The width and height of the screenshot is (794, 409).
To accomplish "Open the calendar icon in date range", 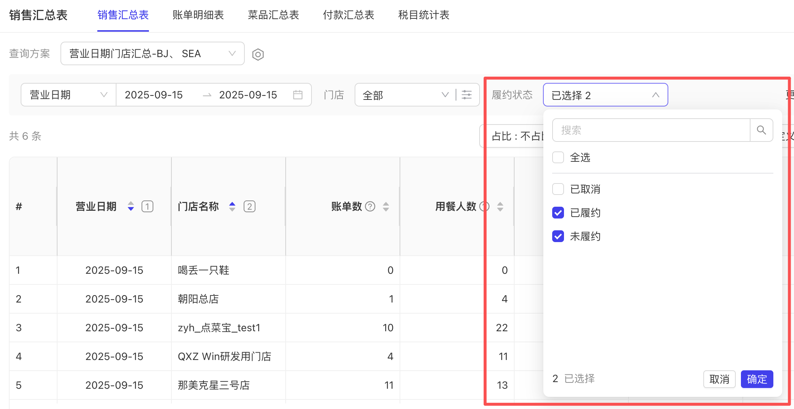I will point(297,95).
